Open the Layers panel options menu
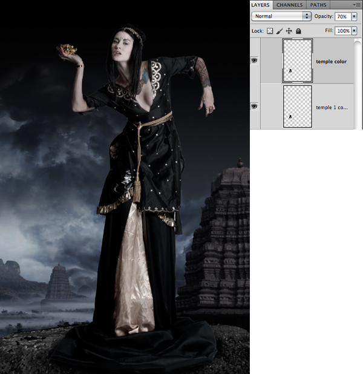This screenshot has height=374, width=363. click(x=357, y=4)
